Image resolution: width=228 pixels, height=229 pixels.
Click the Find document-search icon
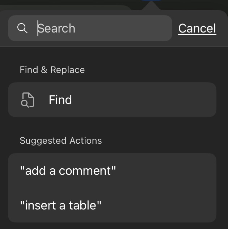(x=28, y=100)
